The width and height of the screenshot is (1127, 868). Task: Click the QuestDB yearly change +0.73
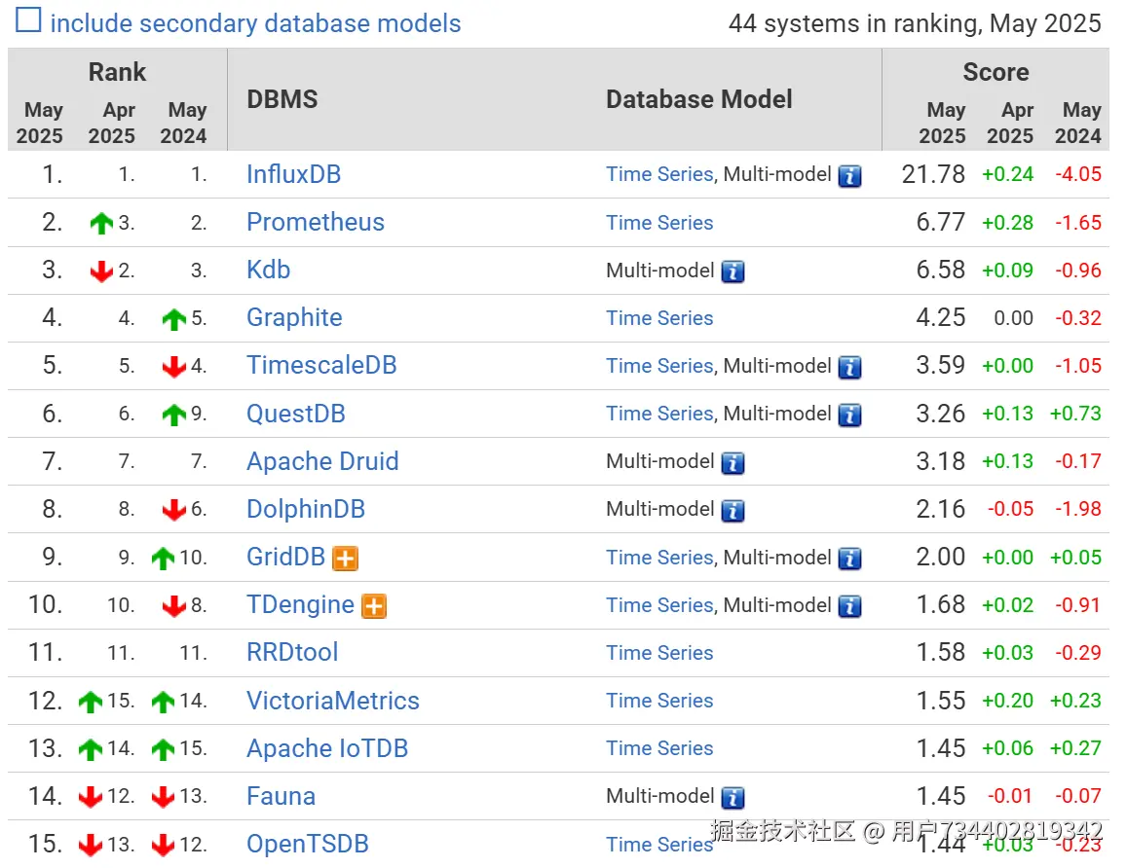(x=1075, y=415)
